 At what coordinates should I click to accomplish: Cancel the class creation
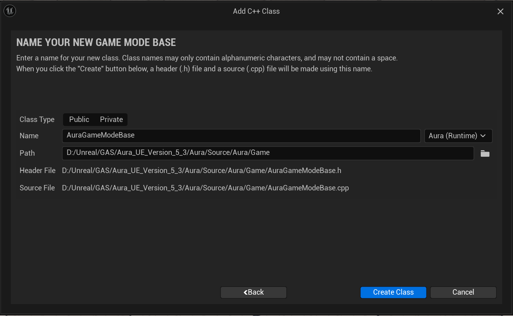463,292
